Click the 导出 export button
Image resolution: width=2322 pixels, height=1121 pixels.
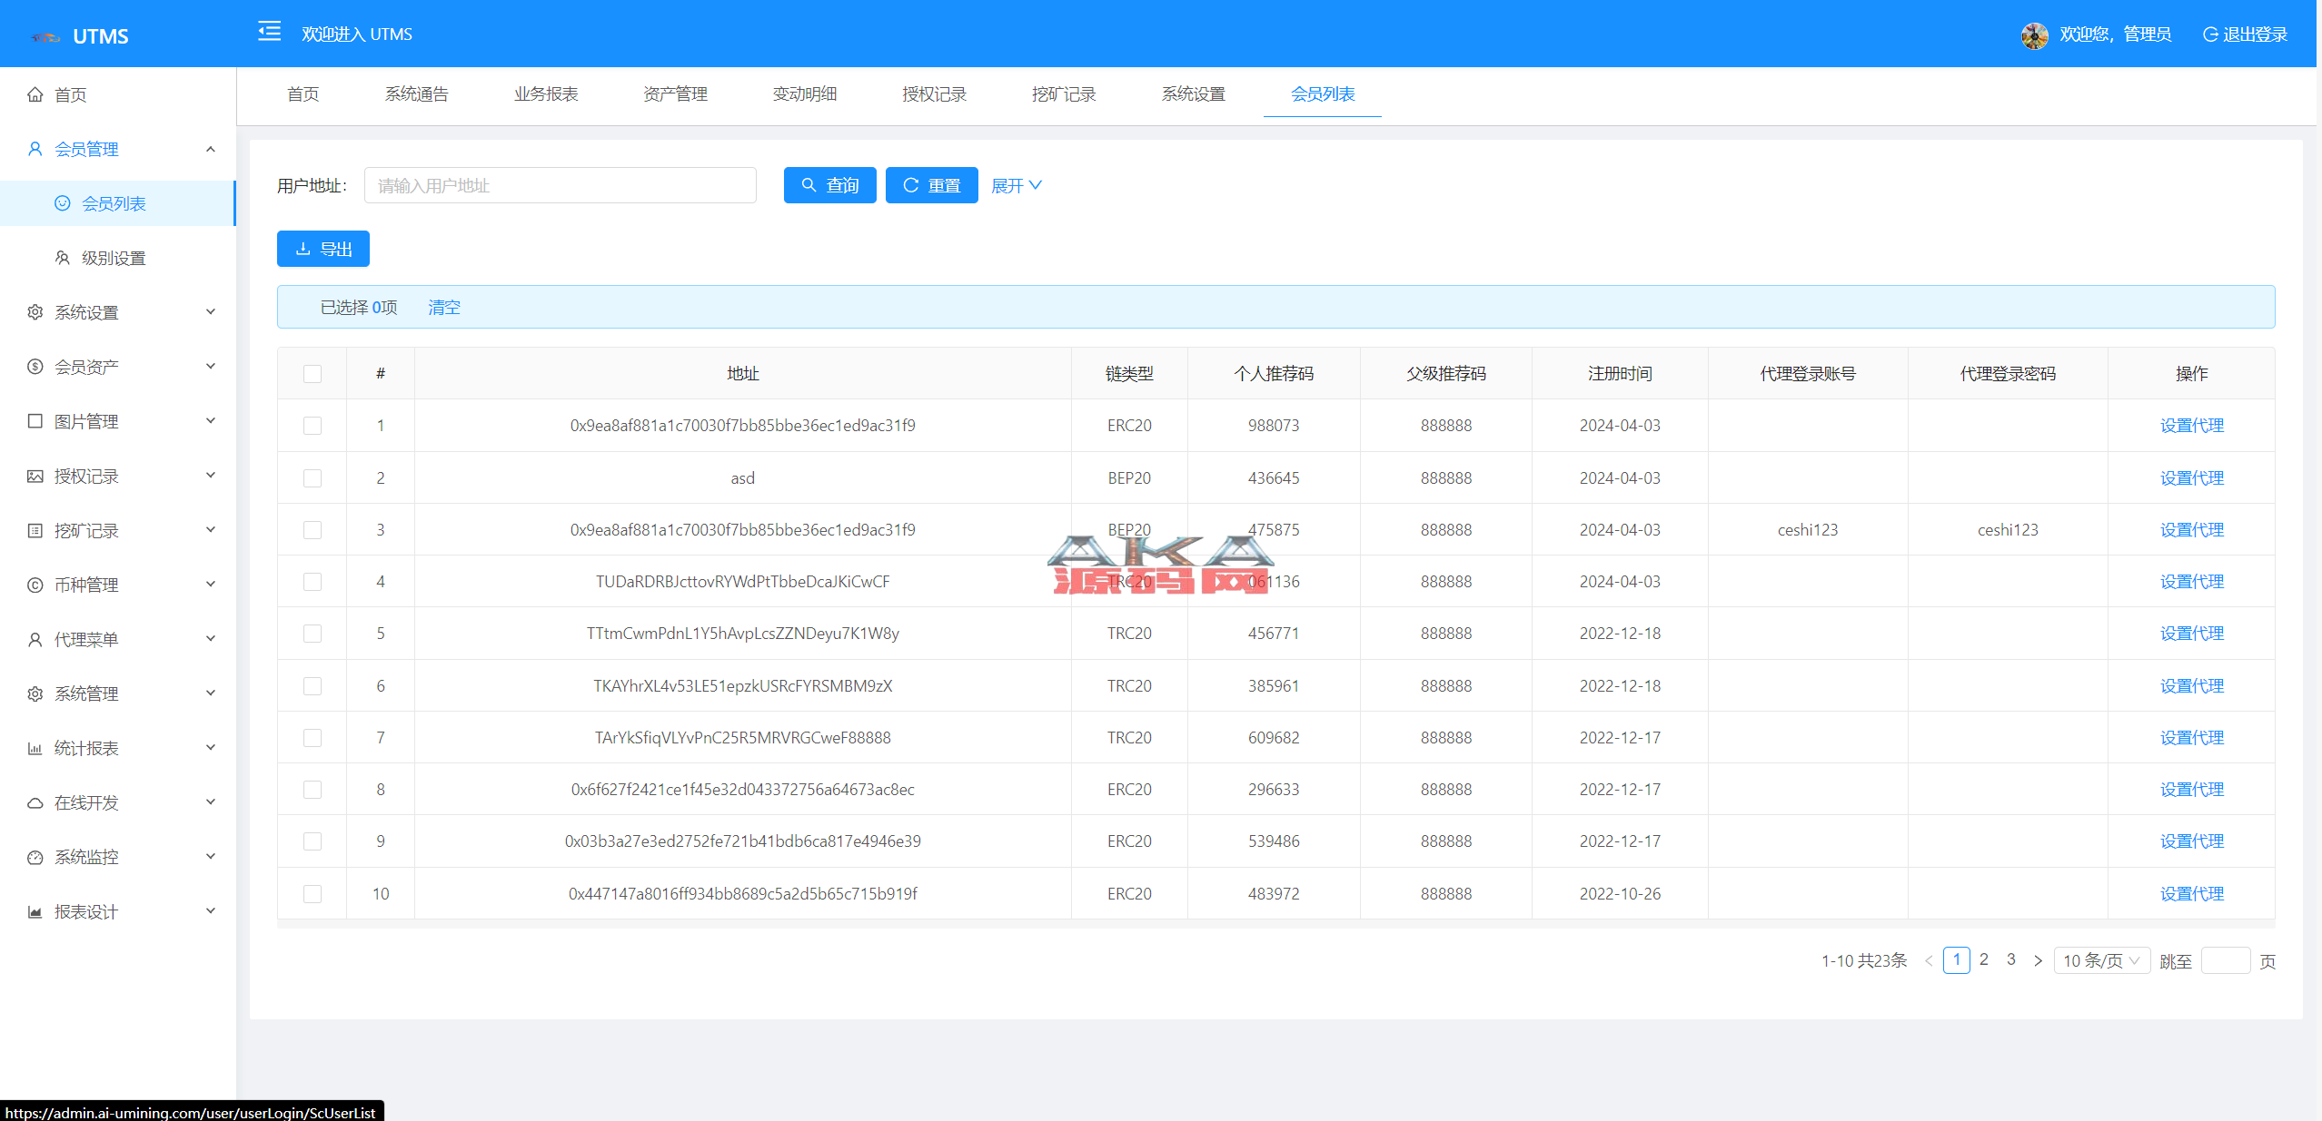323,249
